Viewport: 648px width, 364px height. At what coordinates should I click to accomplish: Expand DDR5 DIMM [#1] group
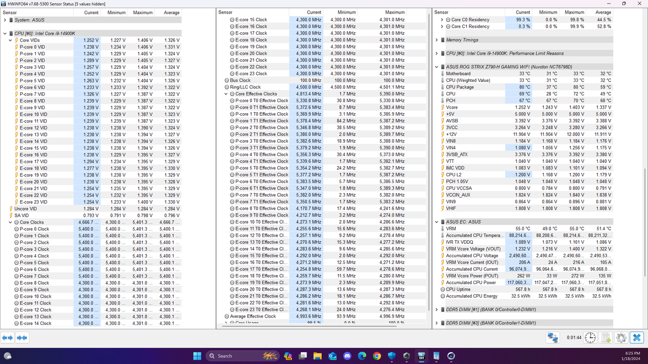[x=437, y=309]
